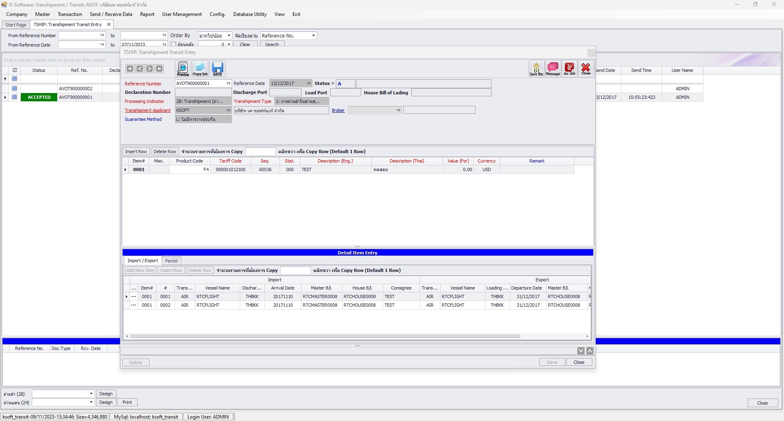784x421 pixels.
Task: Enable the ย้อนหลัง checkbox near the date filter
Action: tap(174, 44)
